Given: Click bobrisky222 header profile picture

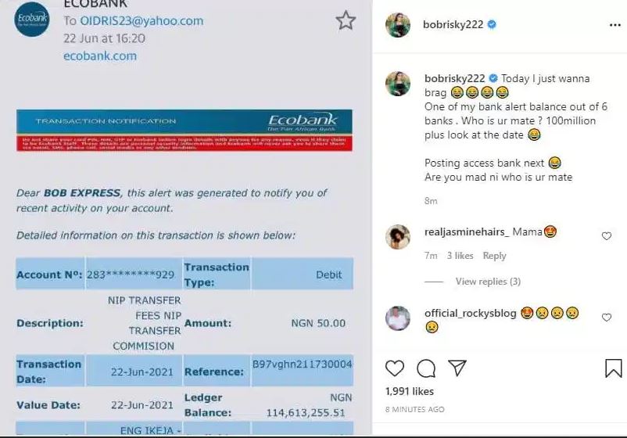Looking at the screenshot, I should click(x=399, y=25).
